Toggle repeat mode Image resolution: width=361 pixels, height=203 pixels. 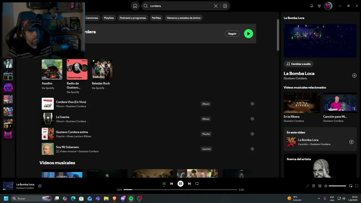tap(197, 184)
